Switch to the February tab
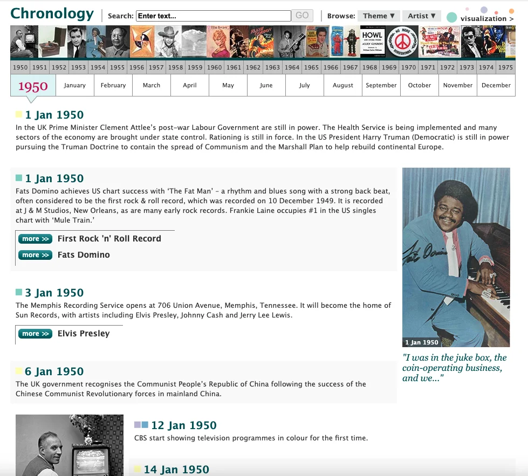Image resolution: width=528 pixels, height=476 pixels. tap(113, 85)
